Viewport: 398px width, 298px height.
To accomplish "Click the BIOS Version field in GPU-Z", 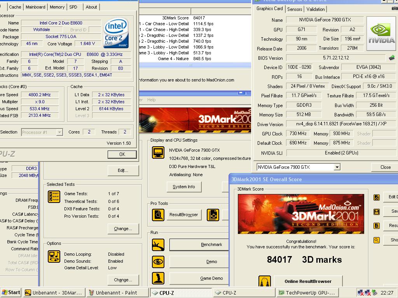I will [x=336, y=58].
